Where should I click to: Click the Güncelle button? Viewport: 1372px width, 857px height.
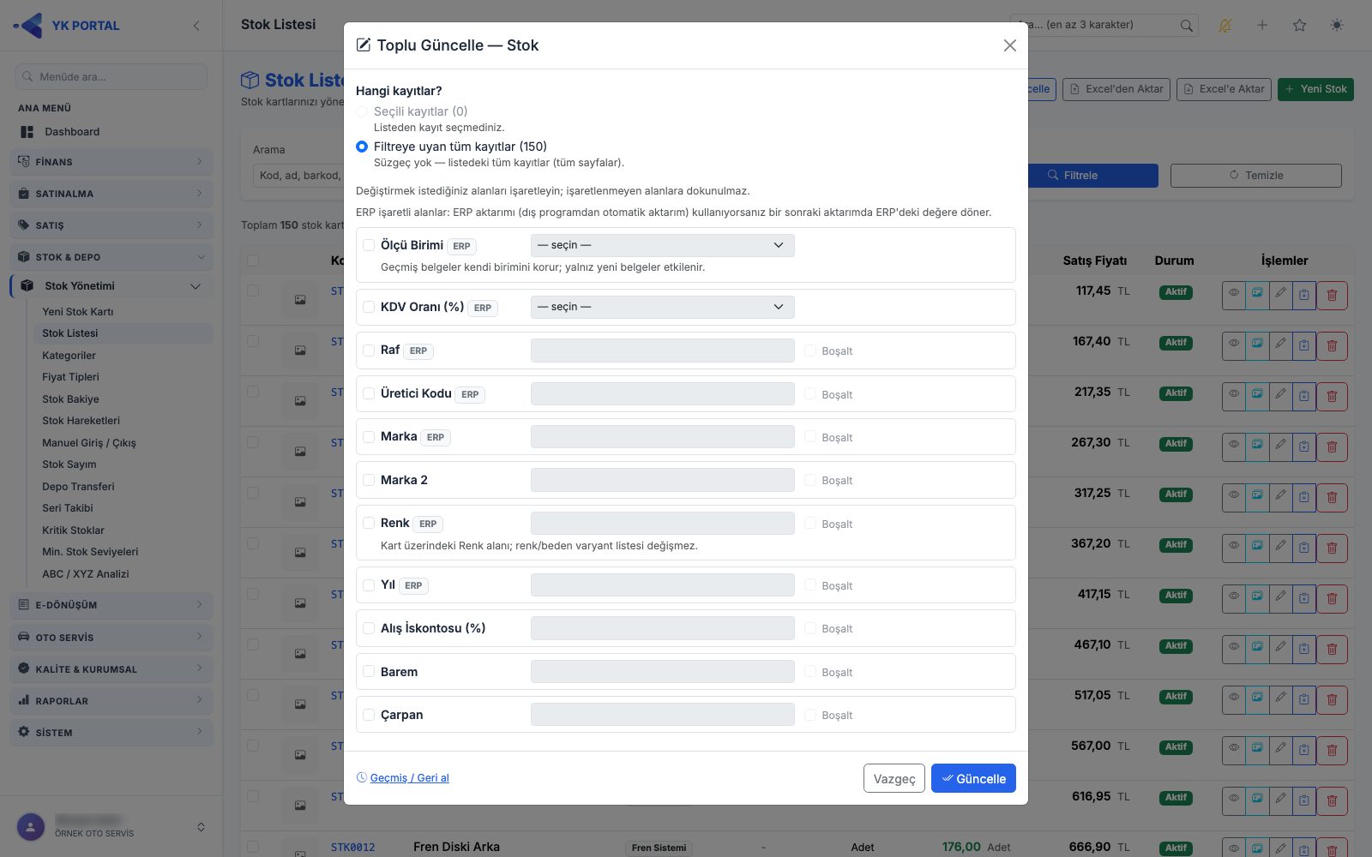(x=973, y=778)
